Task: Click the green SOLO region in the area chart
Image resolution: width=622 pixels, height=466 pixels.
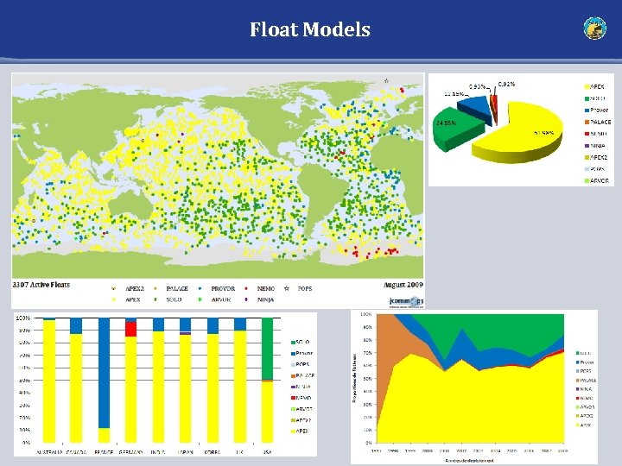Action: [496, 331]
